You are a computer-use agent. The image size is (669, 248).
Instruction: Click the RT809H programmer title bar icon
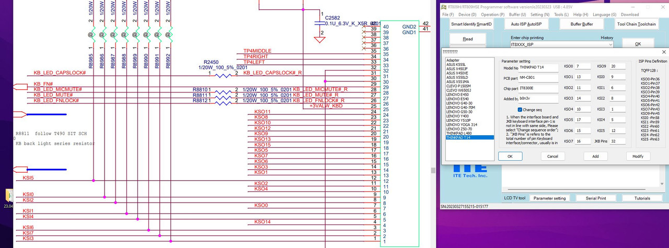[x=444, y=7]
